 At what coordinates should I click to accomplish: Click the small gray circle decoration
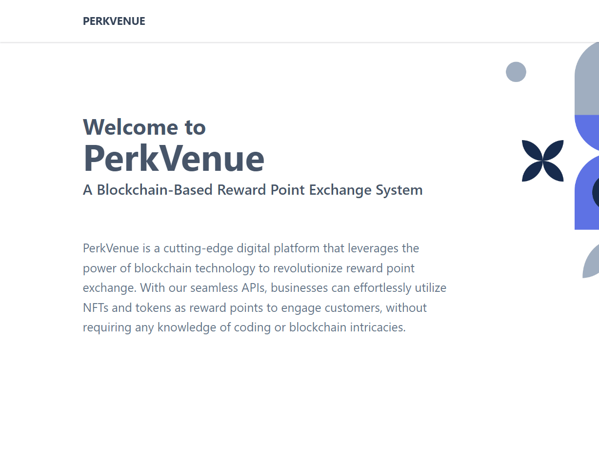click(516, 72)
